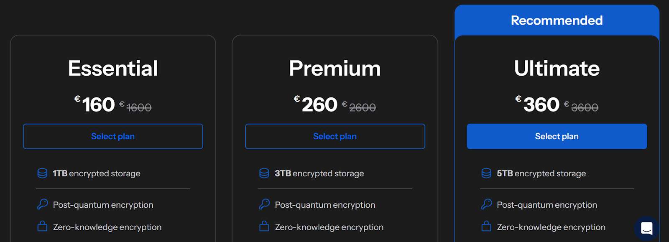Click the storage icon on the Essential plan
The image size is (669, 242).
click(42, 173)
